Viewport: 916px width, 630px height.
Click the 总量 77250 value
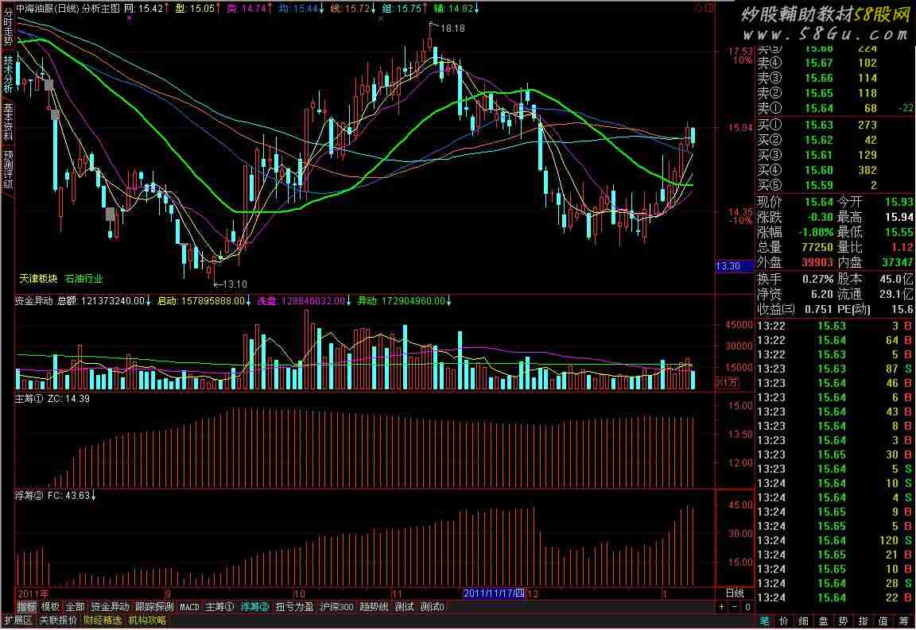(x=817, y=248)
